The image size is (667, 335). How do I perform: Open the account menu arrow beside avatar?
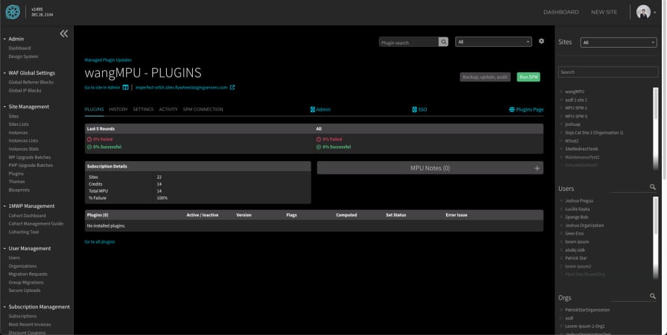pos(655,12)
